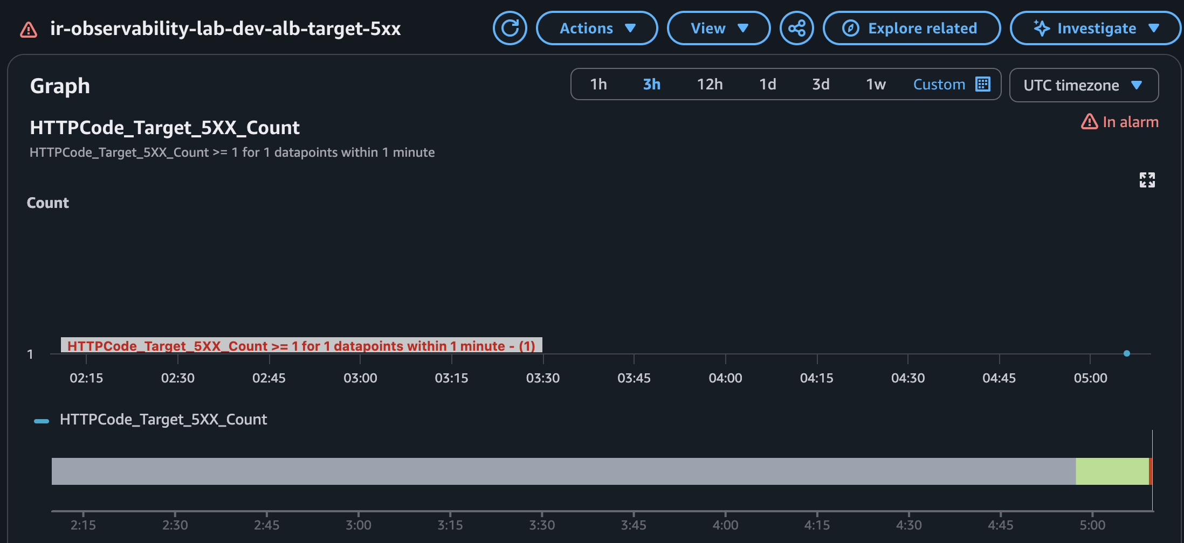The image size is (1184, 543).
Task: Open the Actions dropdown menu
Action: [x=597, y=28]
